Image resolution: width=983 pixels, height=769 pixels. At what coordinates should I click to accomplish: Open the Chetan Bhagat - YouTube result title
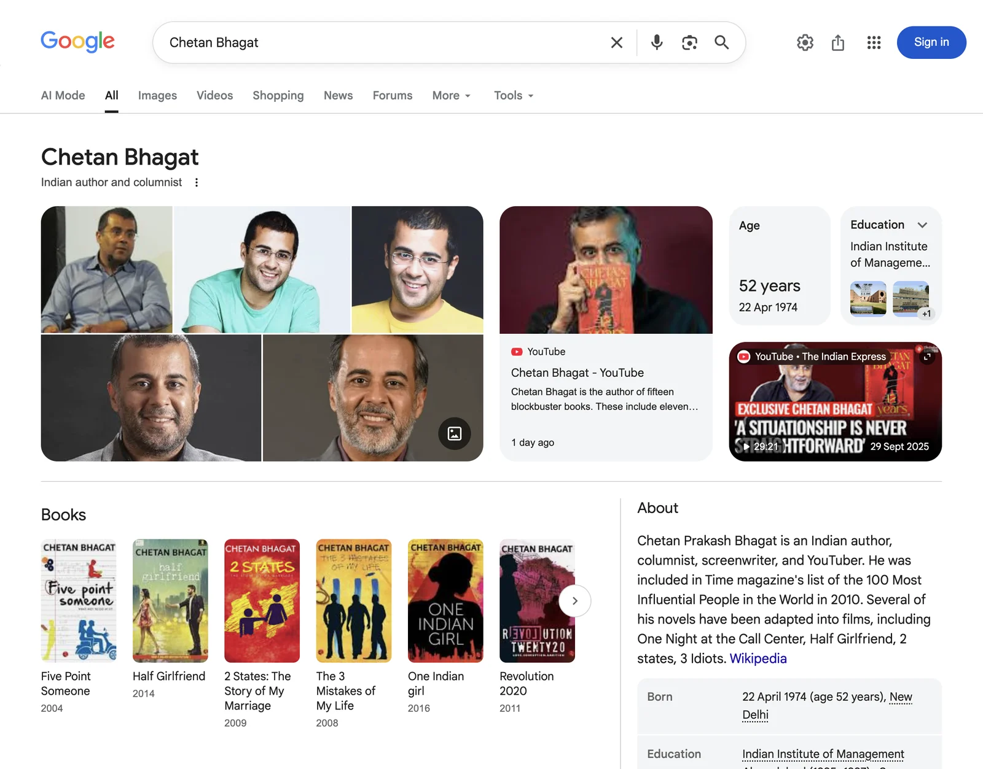pyautogui.click(x=578, y=373)
